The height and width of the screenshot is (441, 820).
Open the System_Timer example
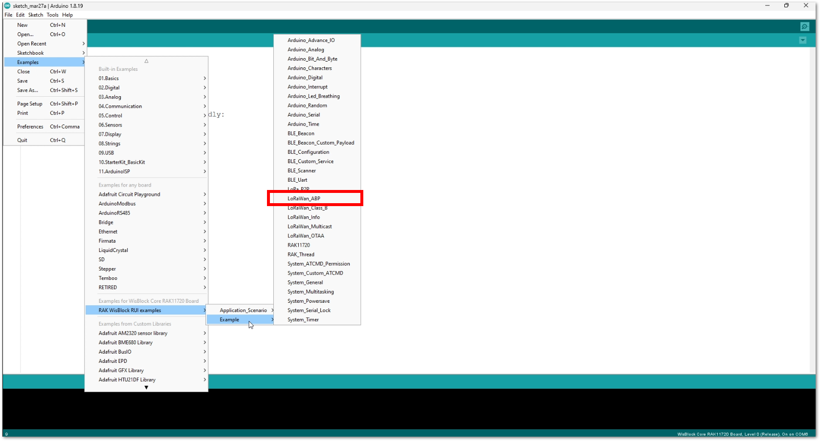click(x=317, y=319)
